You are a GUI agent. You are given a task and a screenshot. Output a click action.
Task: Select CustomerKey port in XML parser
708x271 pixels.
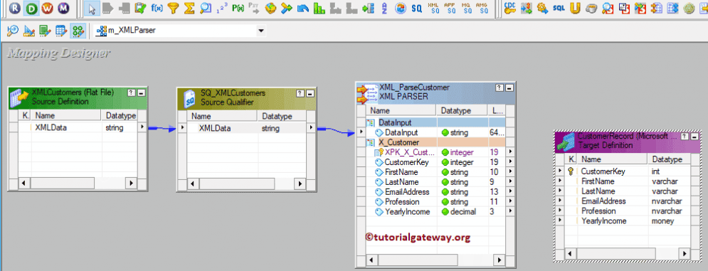click(406, 162)
